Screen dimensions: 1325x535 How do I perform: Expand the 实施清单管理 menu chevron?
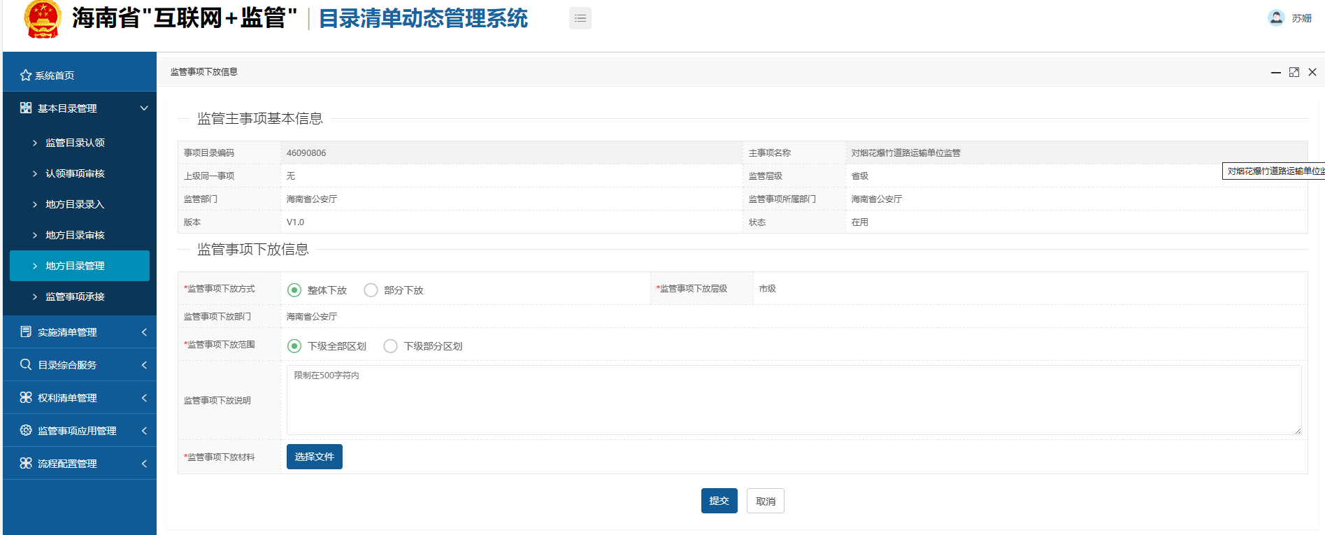tap(144, 332)
